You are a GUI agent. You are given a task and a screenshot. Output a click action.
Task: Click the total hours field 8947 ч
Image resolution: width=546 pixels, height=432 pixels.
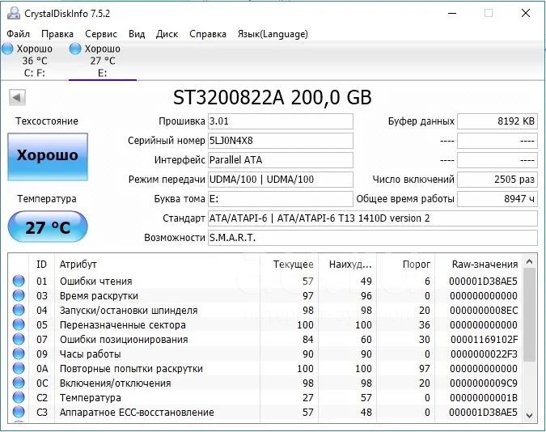[497, 199]
